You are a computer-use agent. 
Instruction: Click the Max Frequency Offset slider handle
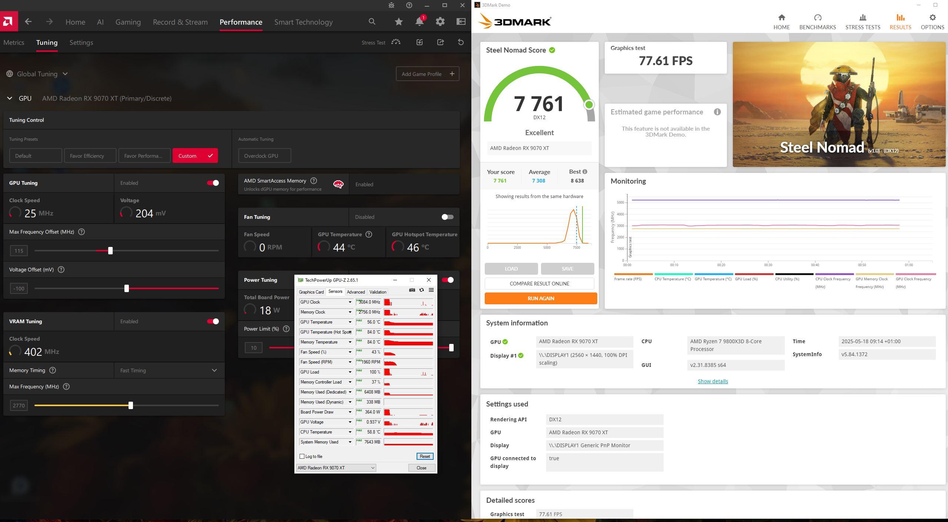pyautogui.click(x=110, y=251)
